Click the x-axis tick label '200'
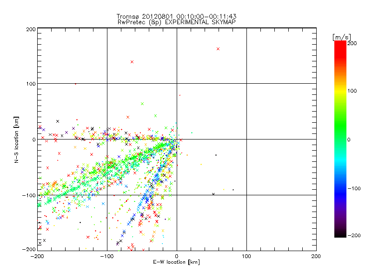This screenshot has height=279, width=372. tap(316, 256)
